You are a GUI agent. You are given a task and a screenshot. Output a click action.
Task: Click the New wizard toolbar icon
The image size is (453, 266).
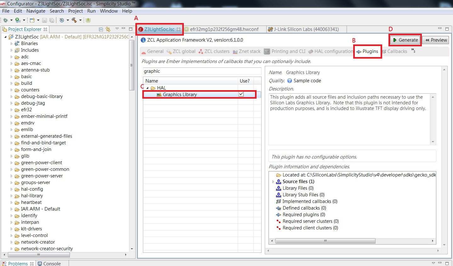pos(32,20)
